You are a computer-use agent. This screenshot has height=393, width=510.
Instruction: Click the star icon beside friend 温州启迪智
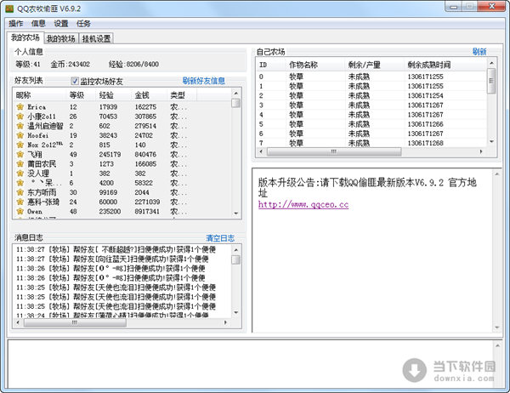coord(20,126)
